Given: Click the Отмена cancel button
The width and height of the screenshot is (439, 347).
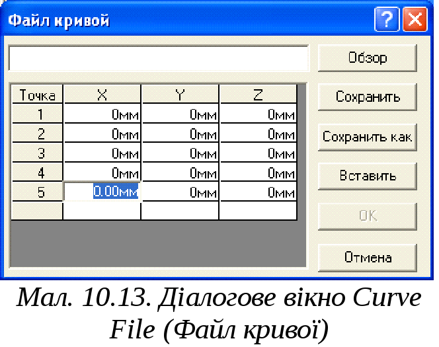Looking at the screenshot, I should pyautogui.click(x=368, y=258).
